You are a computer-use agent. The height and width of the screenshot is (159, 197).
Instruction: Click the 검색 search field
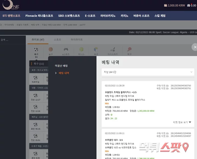tap(13, 40)
